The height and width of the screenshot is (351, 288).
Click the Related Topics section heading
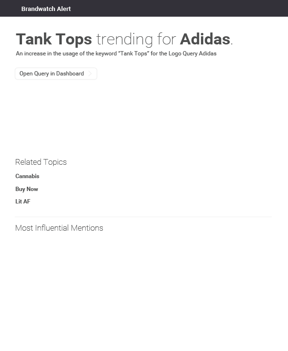click(x=41, y=162)
